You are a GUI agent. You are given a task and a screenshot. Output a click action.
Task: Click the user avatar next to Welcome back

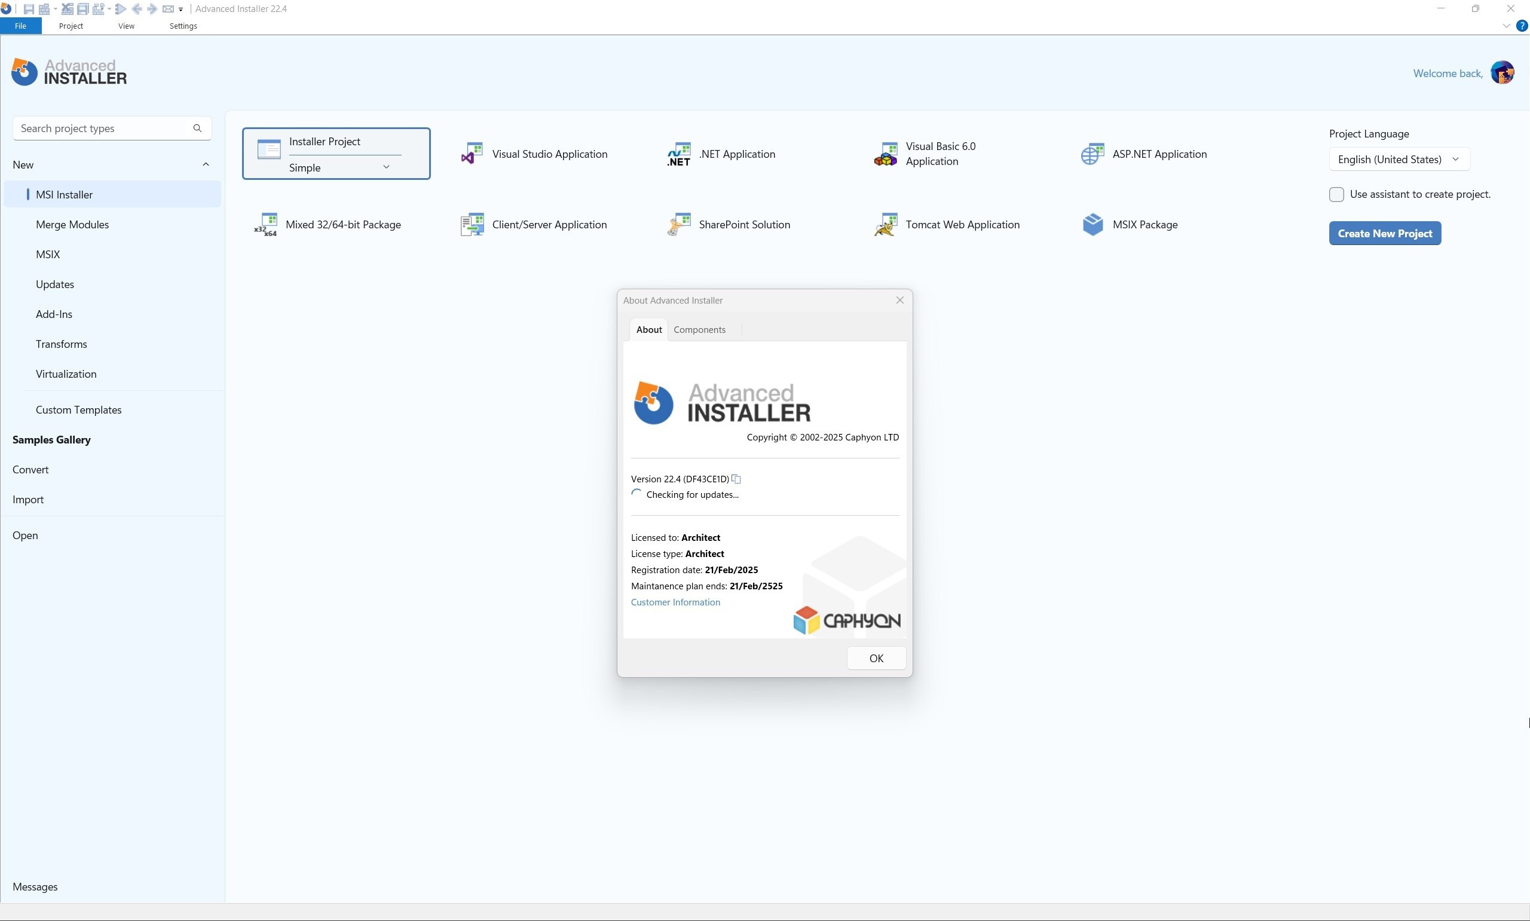(x=1502, y=72)
